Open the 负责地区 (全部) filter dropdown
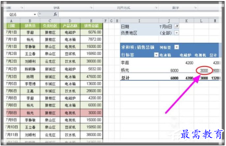 point(177,33)
